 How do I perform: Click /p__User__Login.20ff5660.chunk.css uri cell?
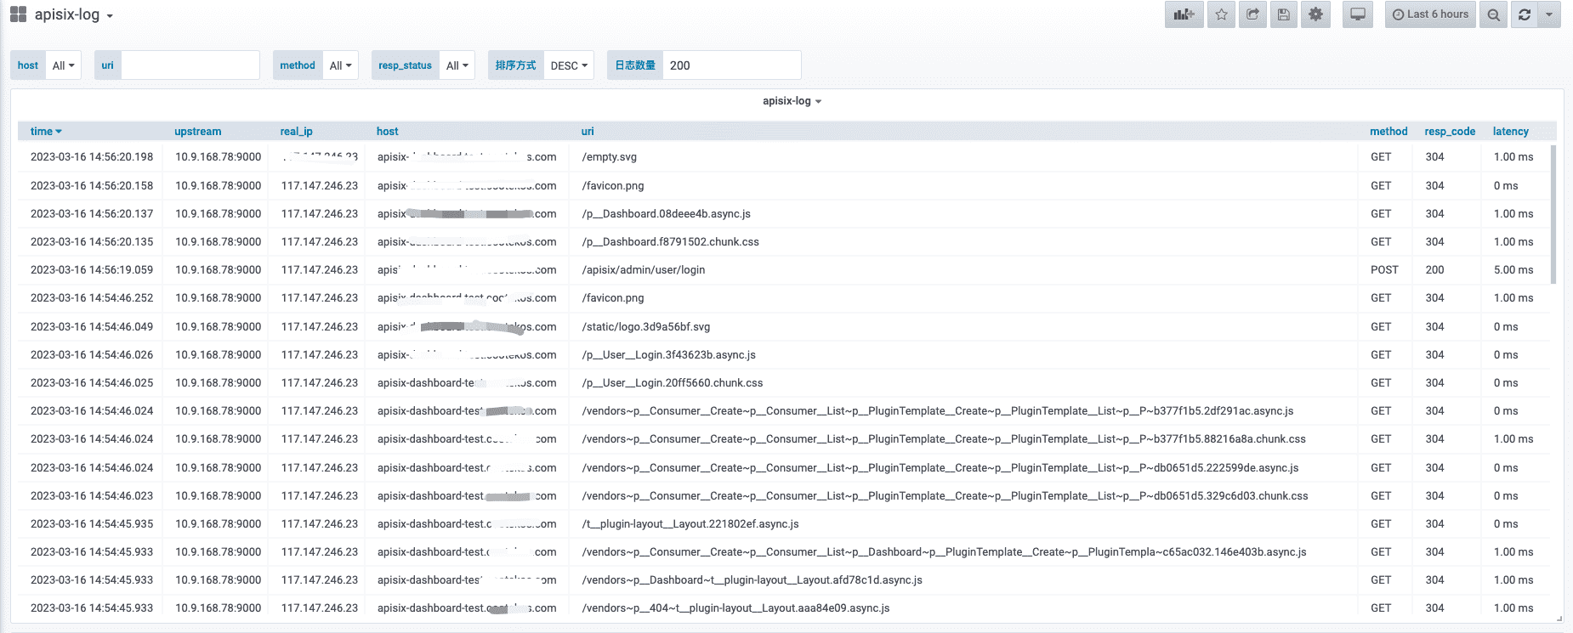[x=964, y=383]
